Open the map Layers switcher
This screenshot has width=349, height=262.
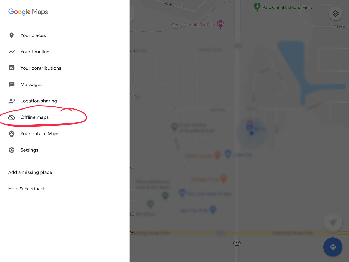coord(336,14)
